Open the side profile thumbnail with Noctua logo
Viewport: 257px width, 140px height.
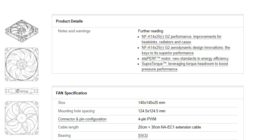click(x=22, y=91)
